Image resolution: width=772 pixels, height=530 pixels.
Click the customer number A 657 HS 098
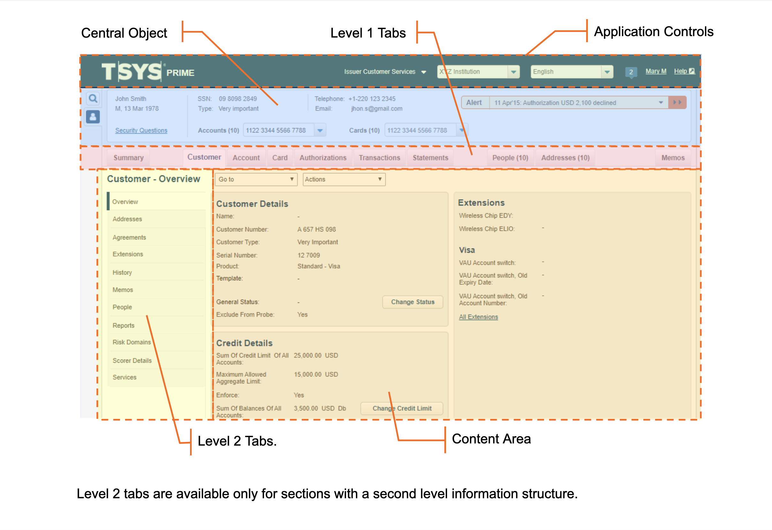[x=317, y=229]
